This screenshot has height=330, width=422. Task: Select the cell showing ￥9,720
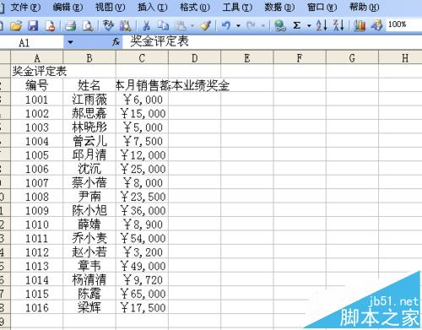pyautogui.click(x=142, y=279)
